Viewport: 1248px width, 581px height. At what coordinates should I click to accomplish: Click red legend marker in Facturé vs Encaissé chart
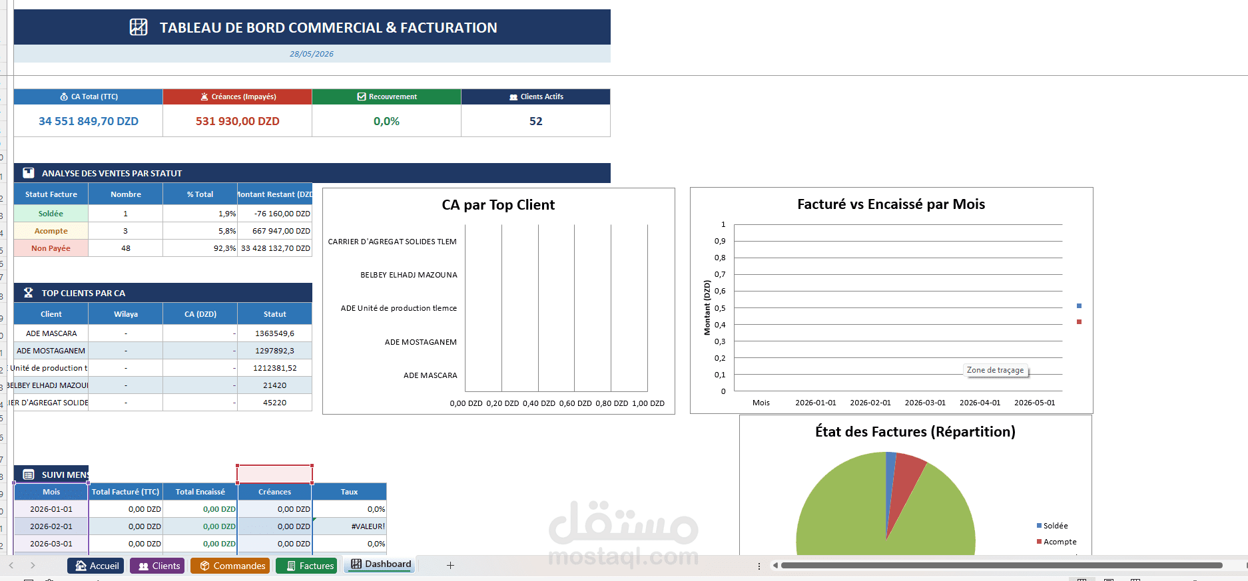click(x=1079, y=322)
